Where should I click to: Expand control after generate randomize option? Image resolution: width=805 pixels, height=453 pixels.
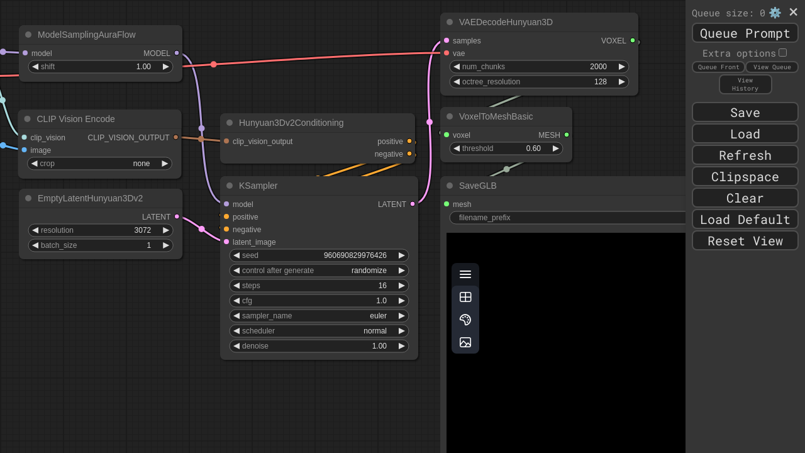[x=319, y=271]
